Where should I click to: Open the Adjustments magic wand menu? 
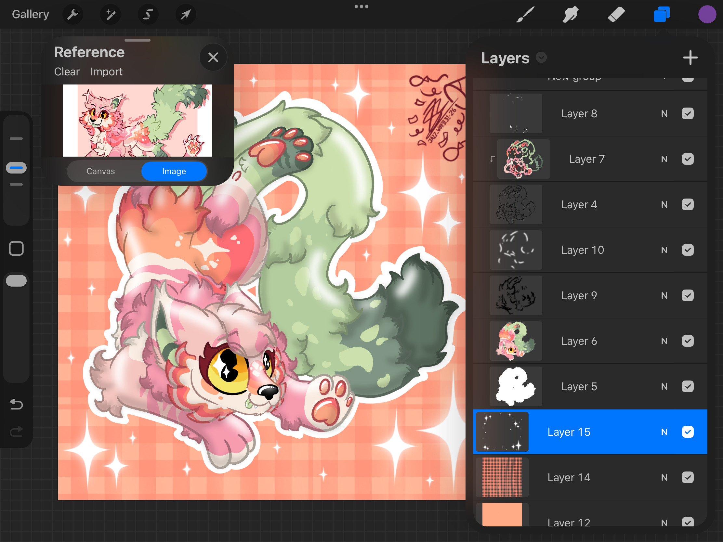point(111,14)
